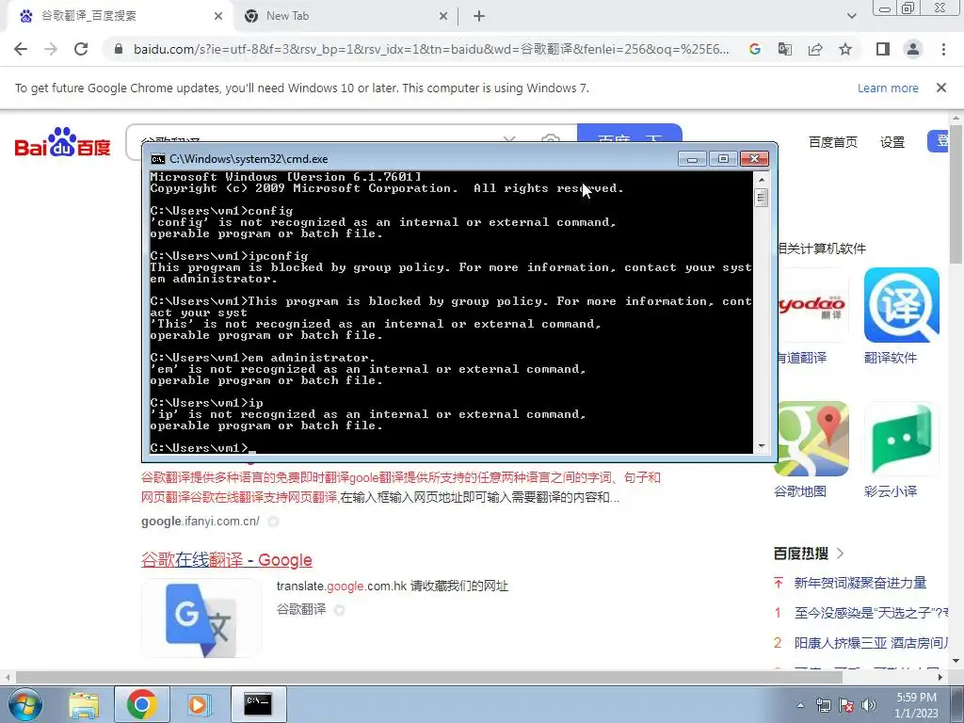Click the volume speaker tray icon

point(869,706)
